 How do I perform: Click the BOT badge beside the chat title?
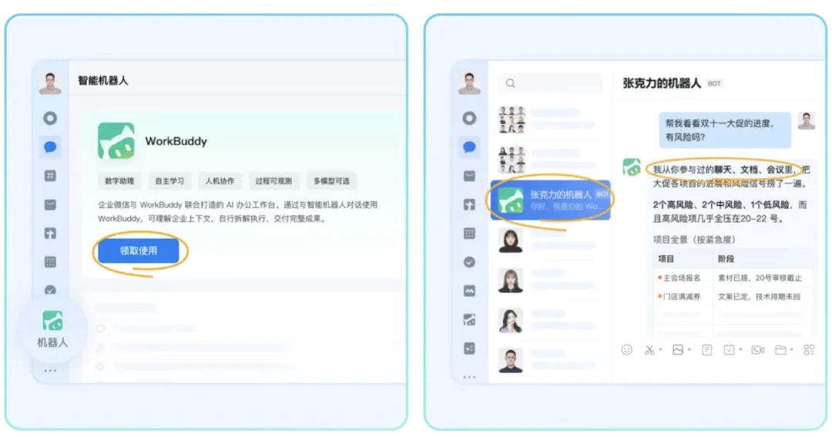tap(714, 84)
